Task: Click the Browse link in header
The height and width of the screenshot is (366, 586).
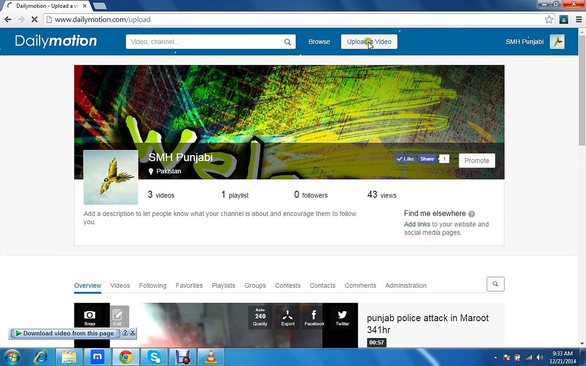Action: [x=319, y=42]
